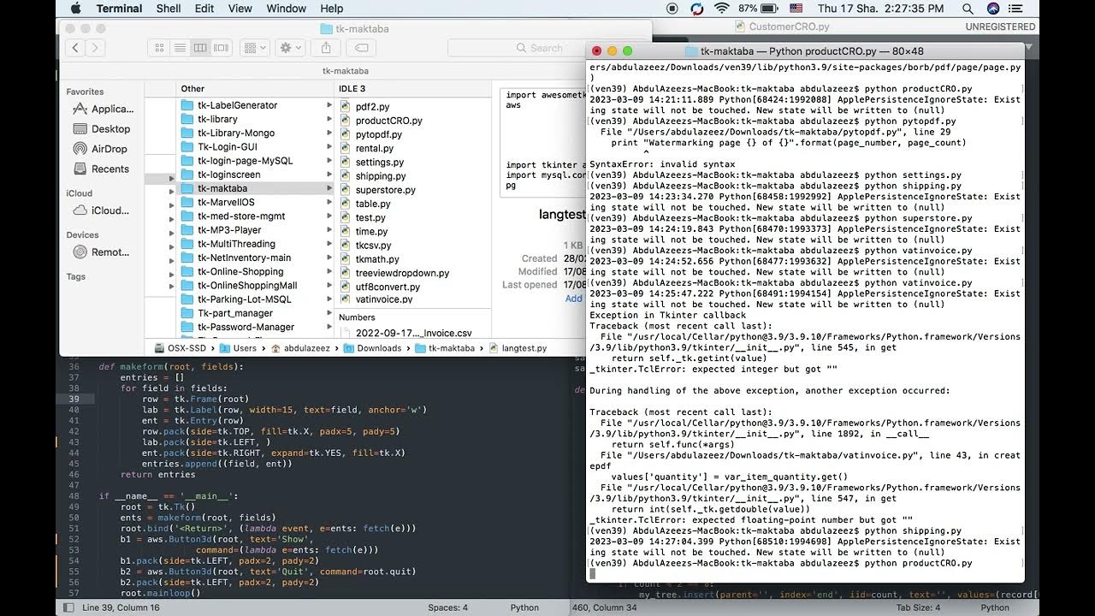Switch Finder to list view
The image size is (1095, 616).
pyautogui.click(x=179, y=48)
